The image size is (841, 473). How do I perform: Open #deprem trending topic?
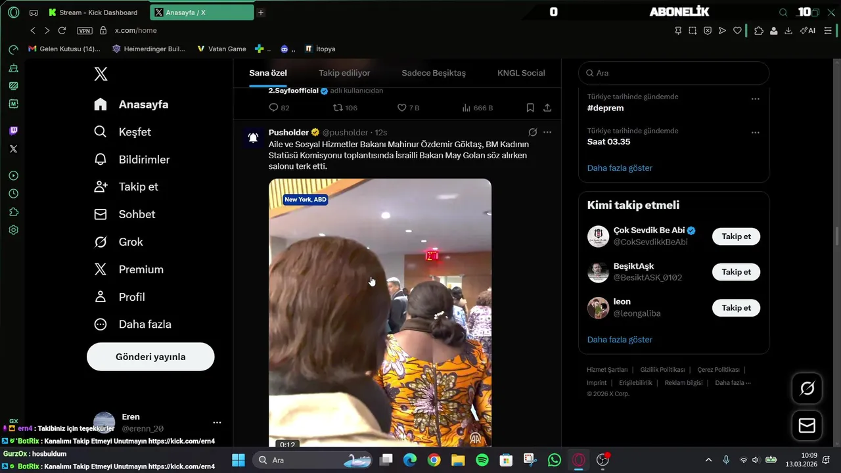(x=606, y=108)
